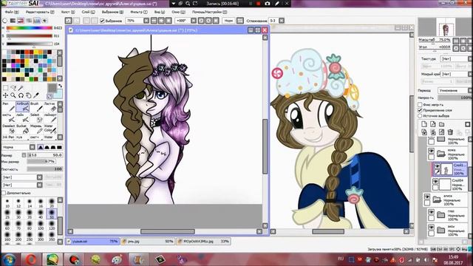Select the Brush tool
Image resolution: width=473 pixels, height=266 pixels.
[x=36, y=106]
